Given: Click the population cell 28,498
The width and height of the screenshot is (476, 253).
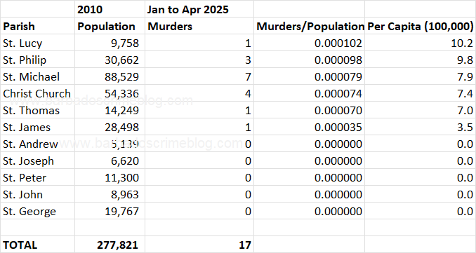Looking at the screenshot, I should pos(110,127).
